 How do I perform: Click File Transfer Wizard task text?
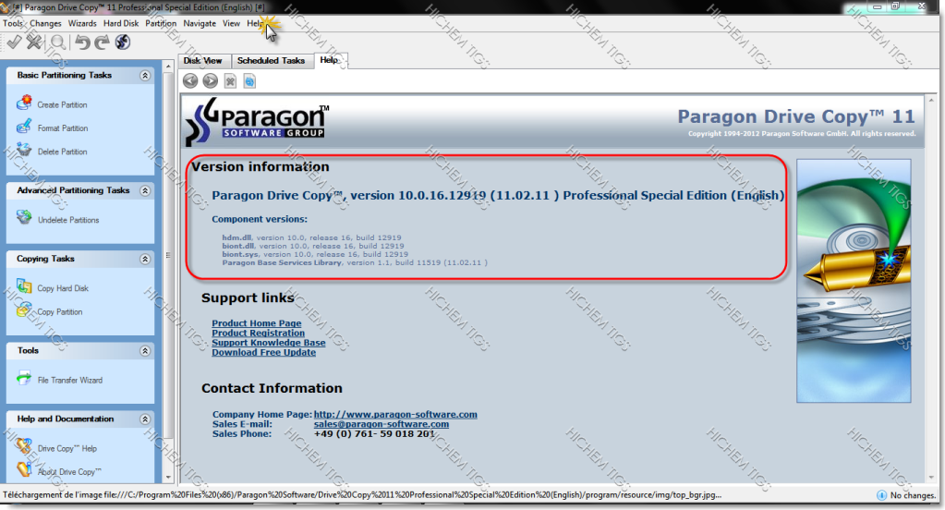coord(70,381)
